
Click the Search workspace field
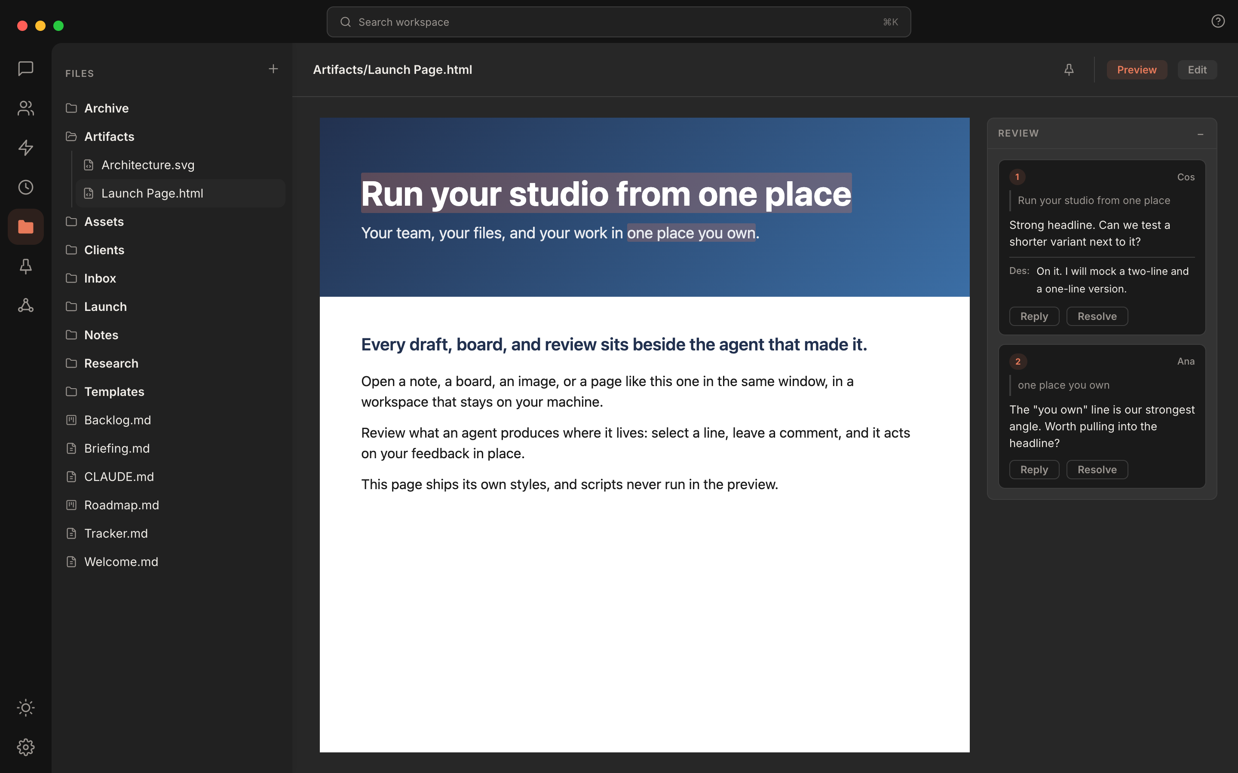tap(619, 22)
